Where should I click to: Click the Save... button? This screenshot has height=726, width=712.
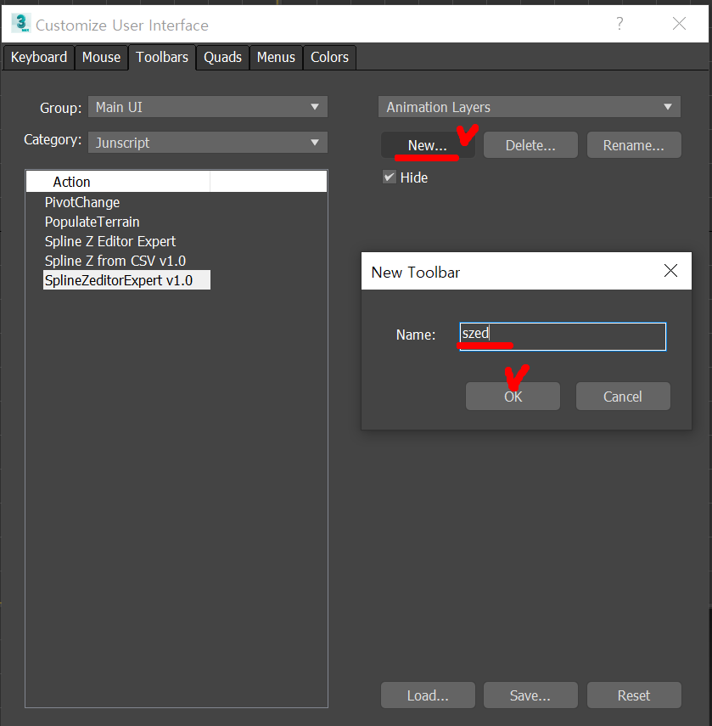(530, 695)
